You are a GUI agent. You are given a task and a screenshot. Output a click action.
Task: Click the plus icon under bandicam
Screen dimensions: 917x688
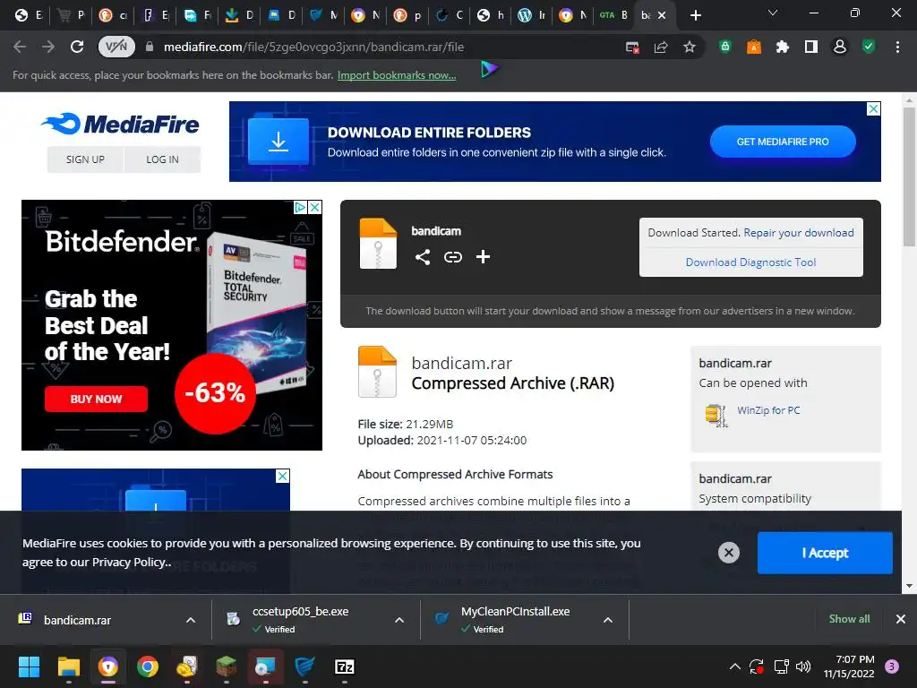483,257
